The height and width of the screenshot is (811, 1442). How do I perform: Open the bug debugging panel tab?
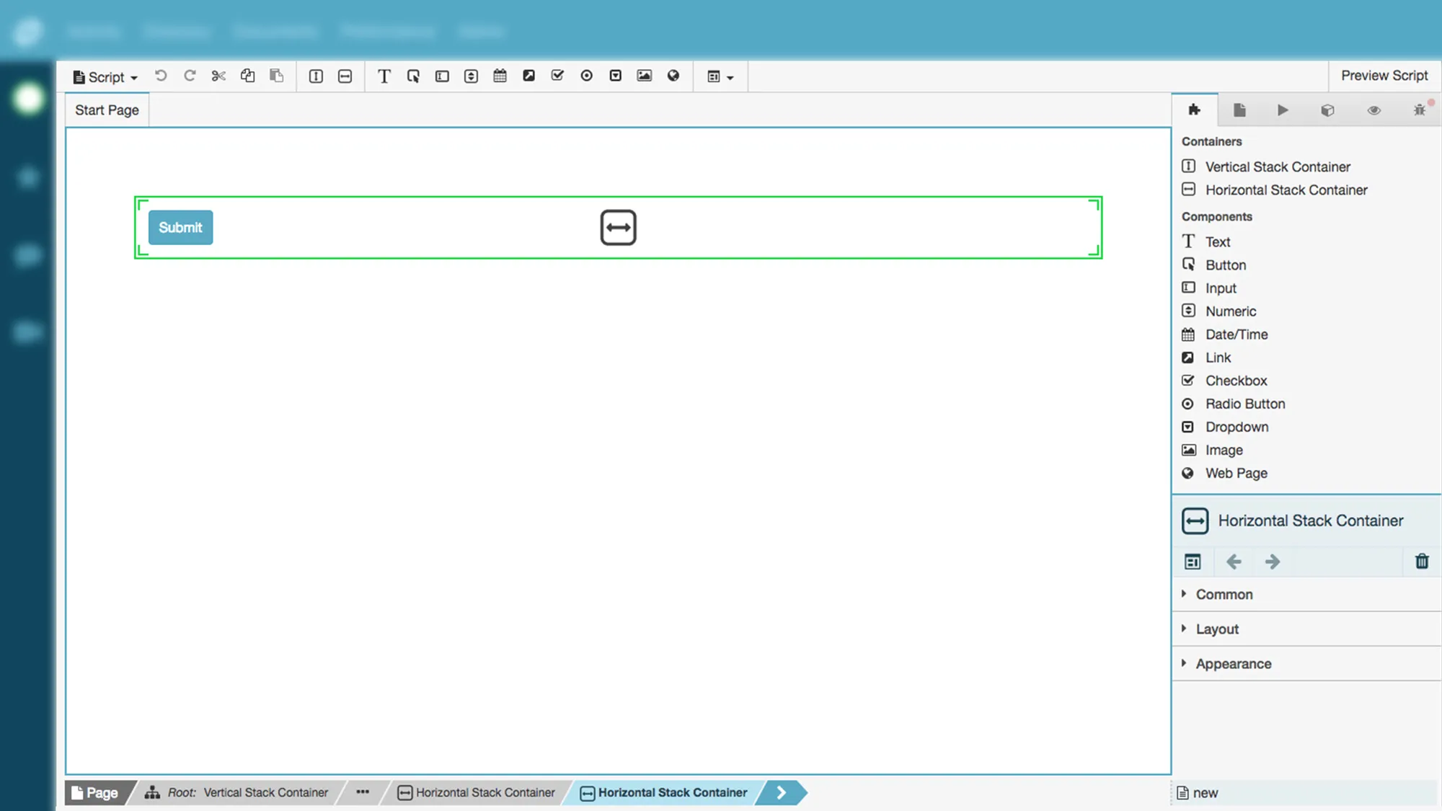(1418, 110)
